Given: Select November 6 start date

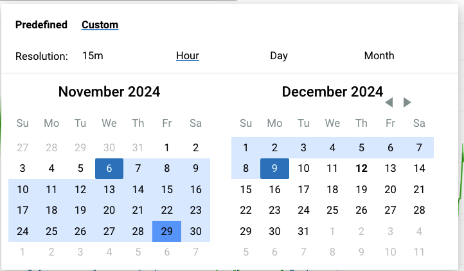Looking at the screenshot, I should coord(109,169).
